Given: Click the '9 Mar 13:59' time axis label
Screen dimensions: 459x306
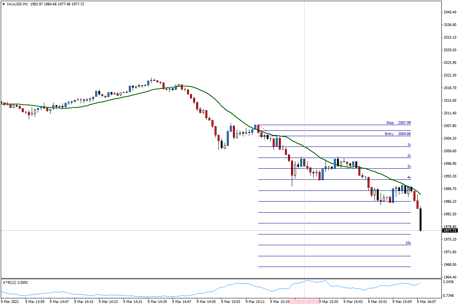Looking at the screenshot, I should (x=35, y=302).
